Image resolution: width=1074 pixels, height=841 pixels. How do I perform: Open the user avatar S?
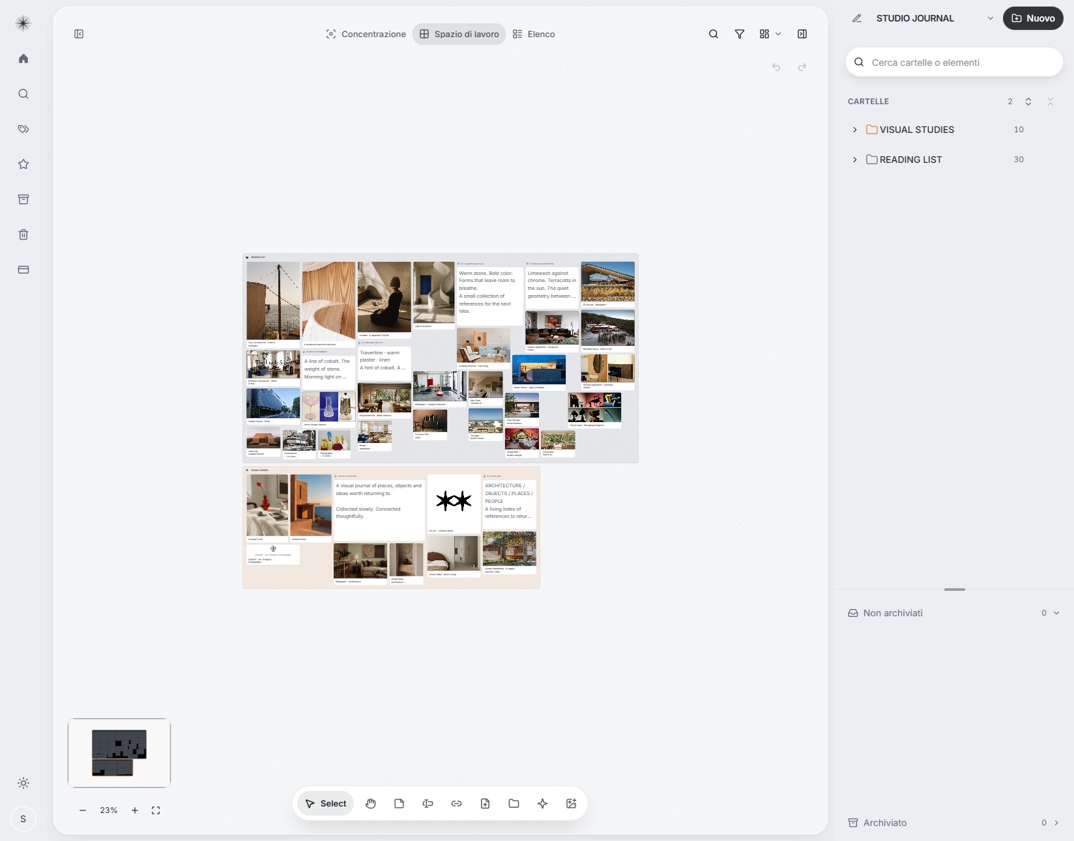(23, 819)
